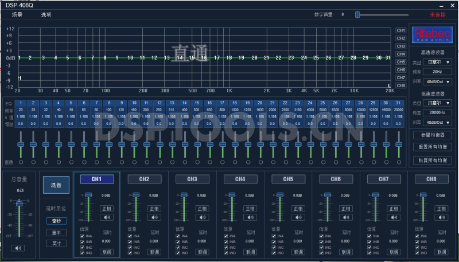Click CH3 联调 link button
Viewport: 459px width, 262px height.
click(x=203, y=252)
